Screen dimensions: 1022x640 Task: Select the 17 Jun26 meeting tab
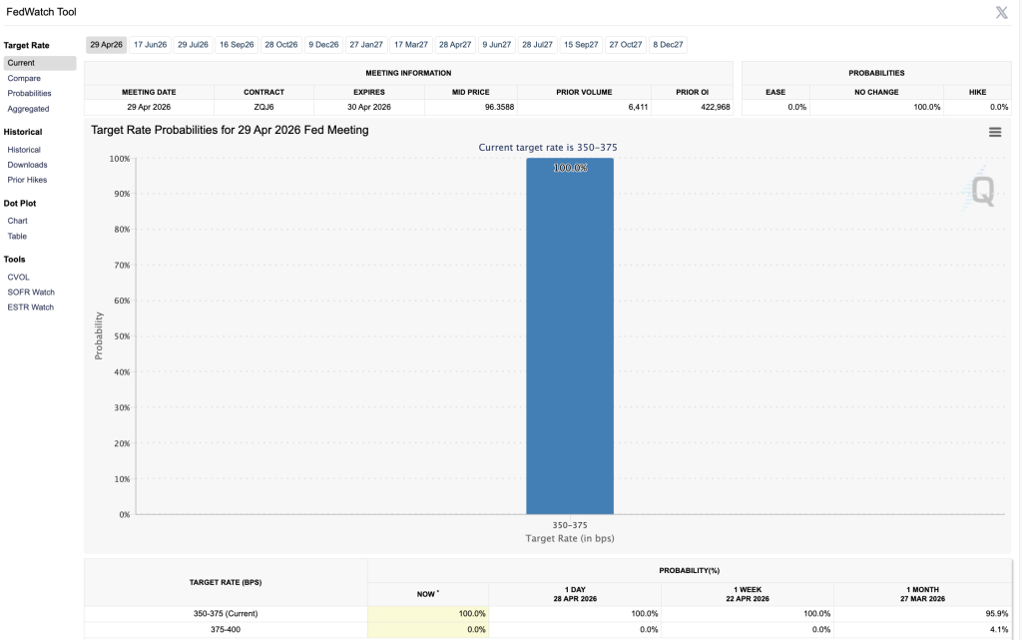[150, 45]
